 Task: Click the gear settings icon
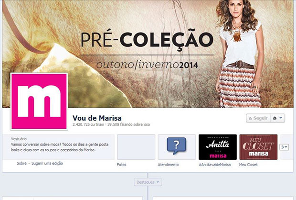(x=275, y=118)
